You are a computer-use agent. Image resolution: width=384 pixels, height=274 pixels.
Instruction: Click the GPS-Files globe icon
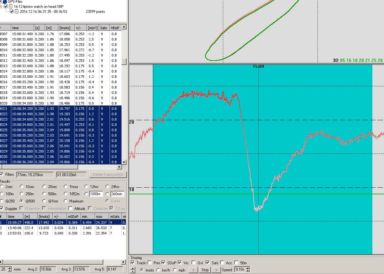tap(5, 2)
